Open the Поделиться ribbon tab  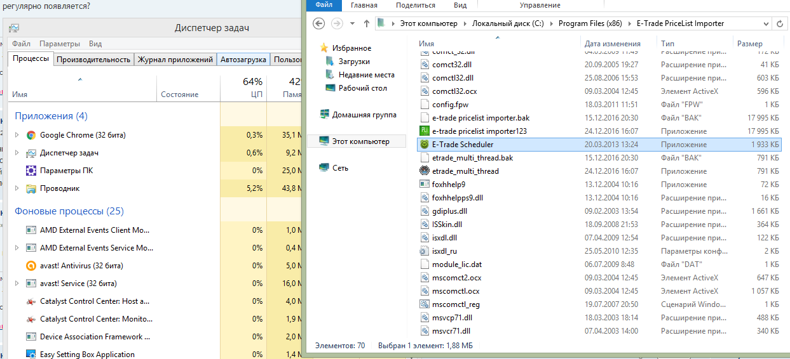416,5
